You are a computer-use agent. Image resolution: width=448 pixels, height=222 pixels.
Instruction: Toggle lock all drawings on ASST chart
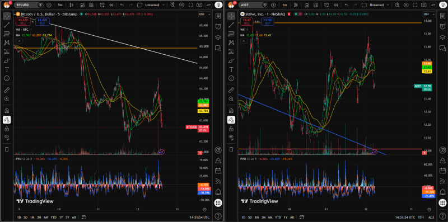pyautogui.click(x=231, y=129)
